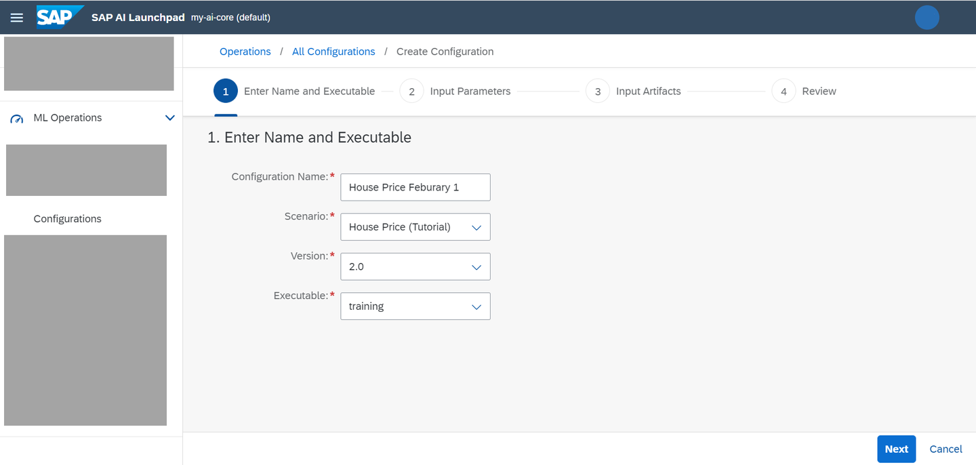Click the Cancel button

[945, 449]
